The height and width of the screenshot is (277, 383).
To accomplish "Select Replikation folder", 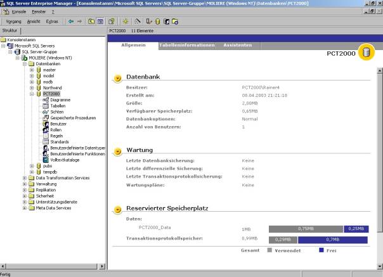I will click(46, 190).
